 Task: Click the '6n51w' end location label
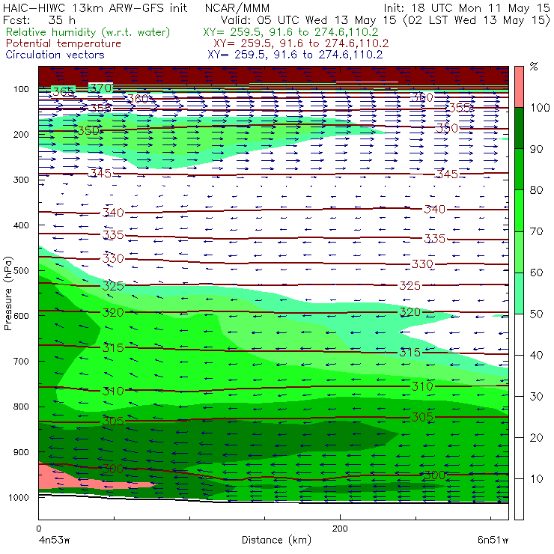[493, 541]
